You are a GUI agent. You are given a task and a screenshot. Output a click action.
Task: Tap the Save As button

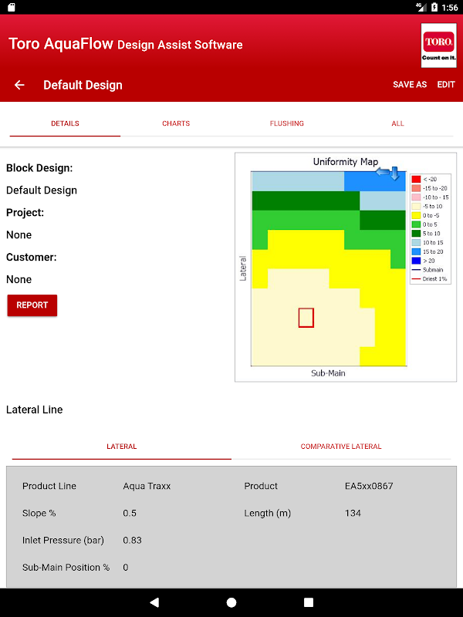coord(410,85)
